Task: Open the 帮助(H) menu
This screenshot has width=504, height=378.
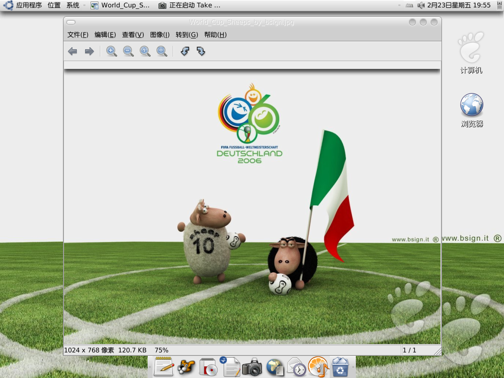Action: (x=216, y=35)
